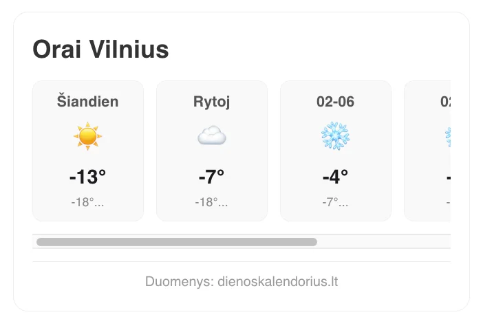Click the cut-off date label on the fourth card
Image resolution: width=483 pixels, height=330 pixels.
[446, 102]
